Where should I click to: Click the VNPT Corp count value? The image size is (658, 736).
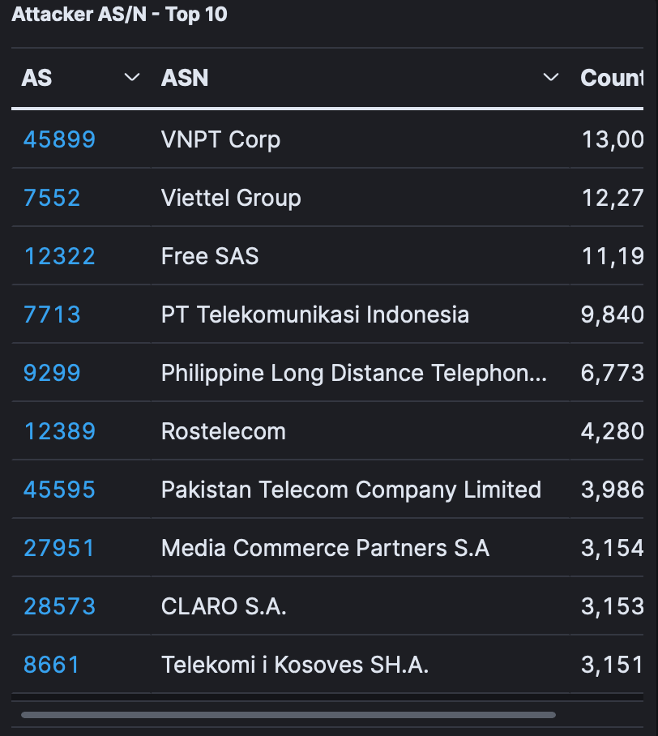click(612, 139)
